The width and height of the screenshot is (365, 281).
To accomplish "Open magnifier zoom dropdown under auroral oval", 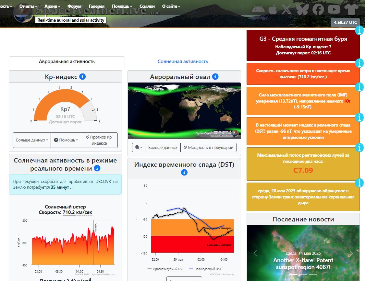I will 139,148.
